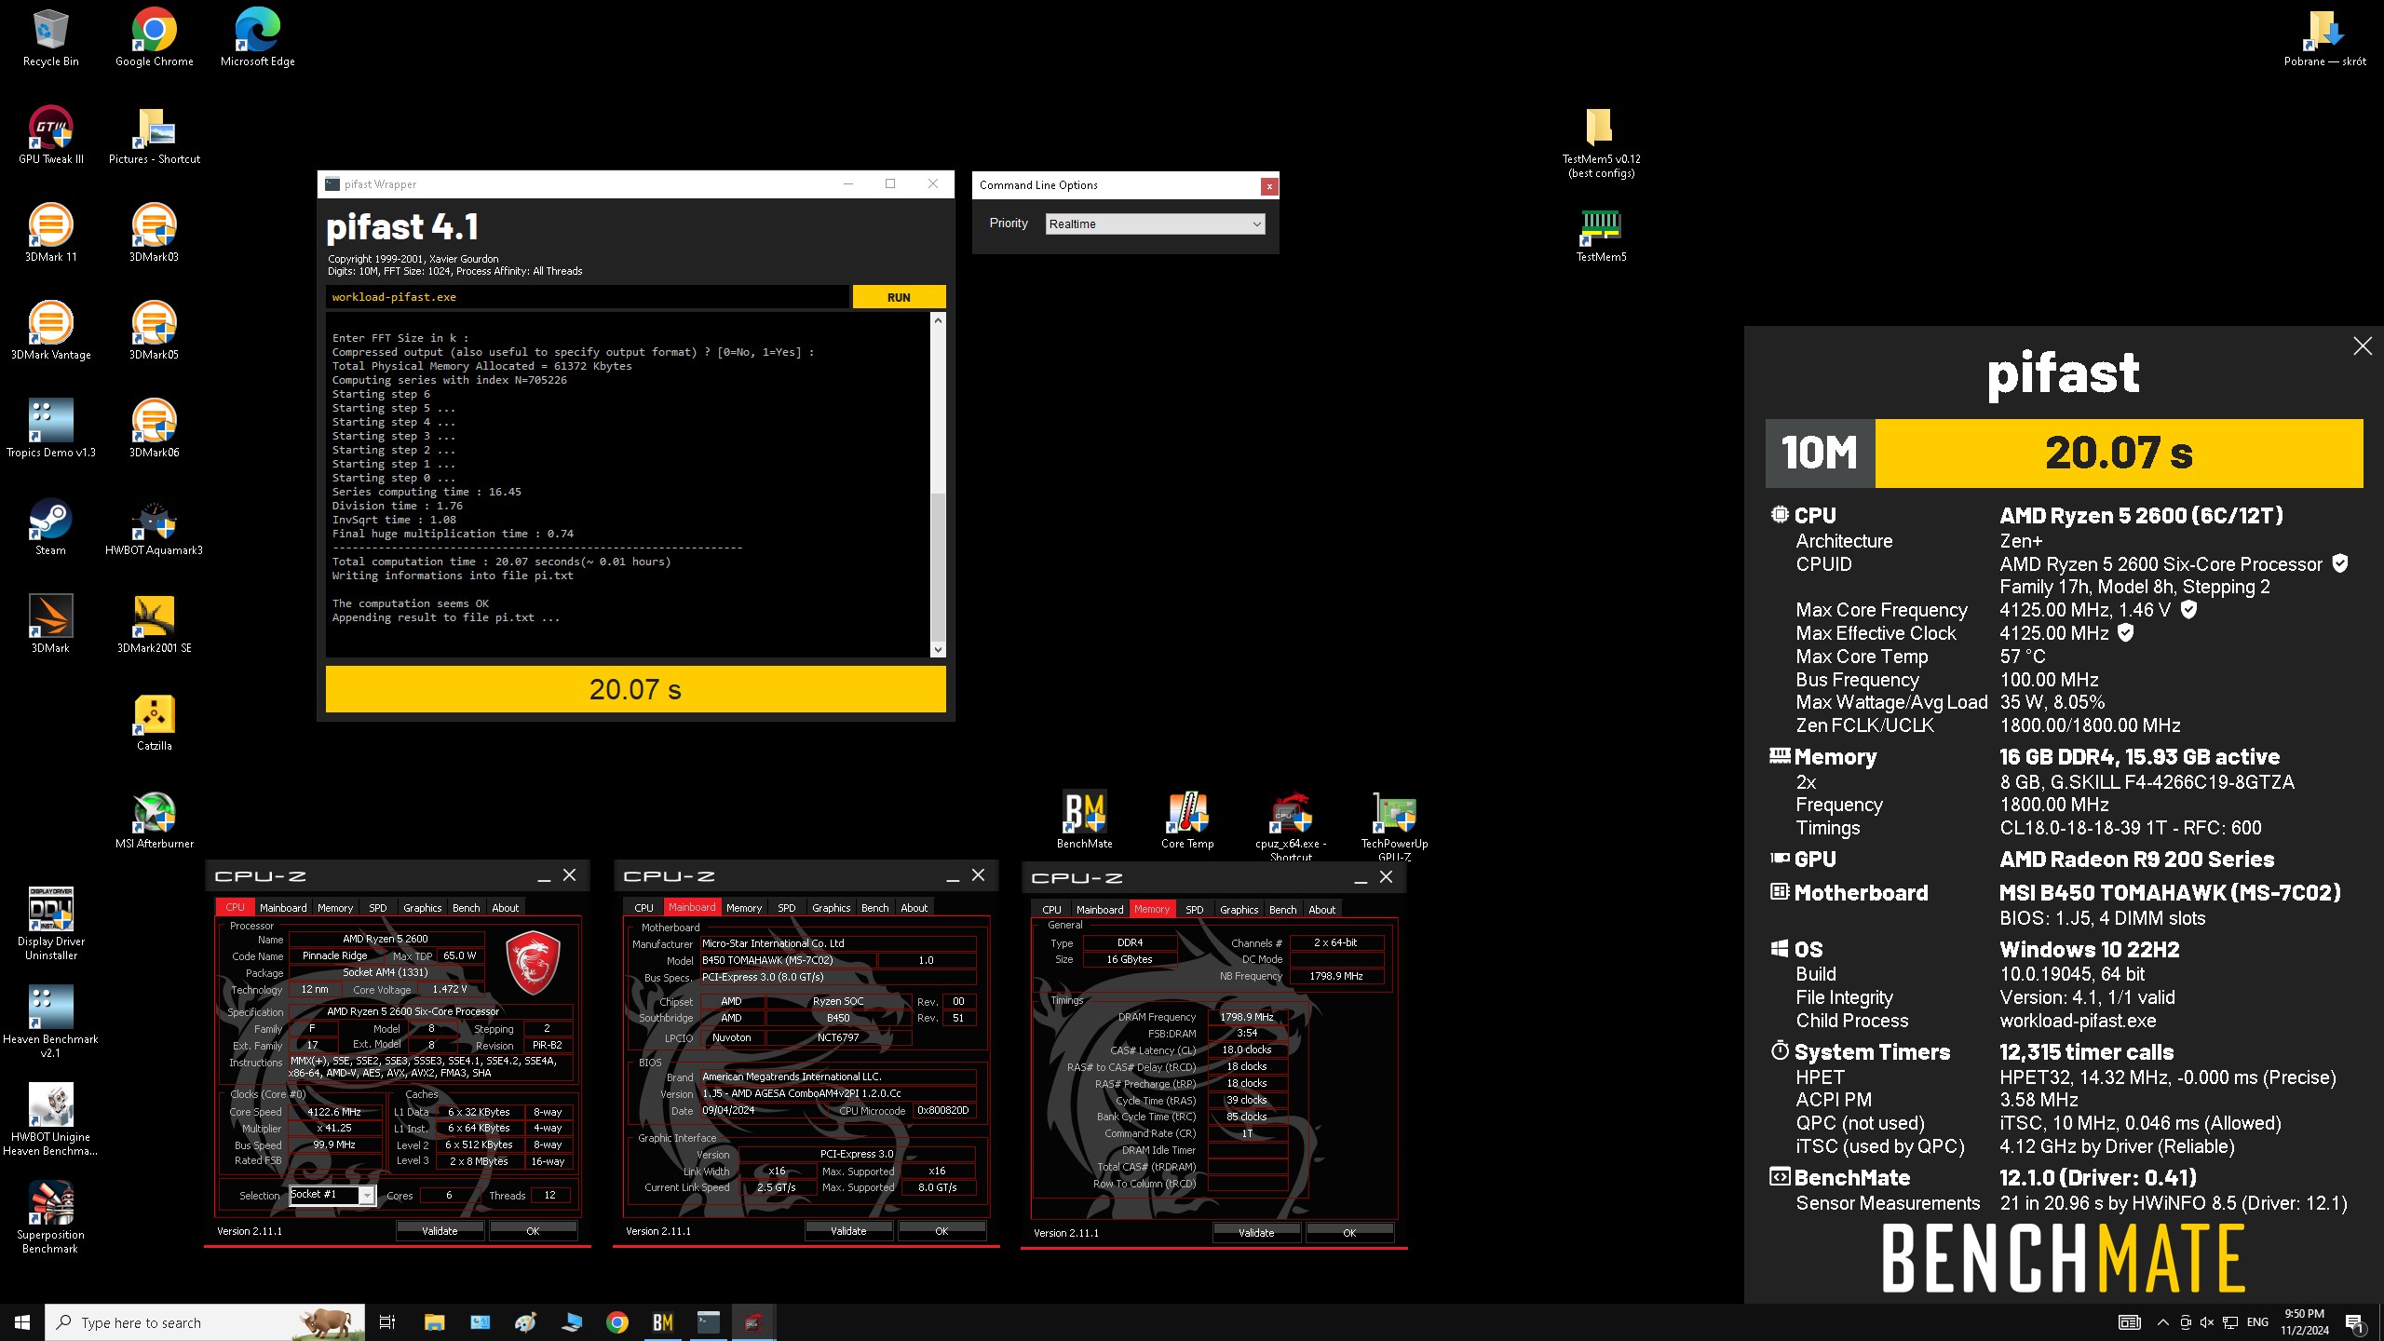Click the Windows Start button
This screenshot has height=1341, width=2384.
[22, 1322]
